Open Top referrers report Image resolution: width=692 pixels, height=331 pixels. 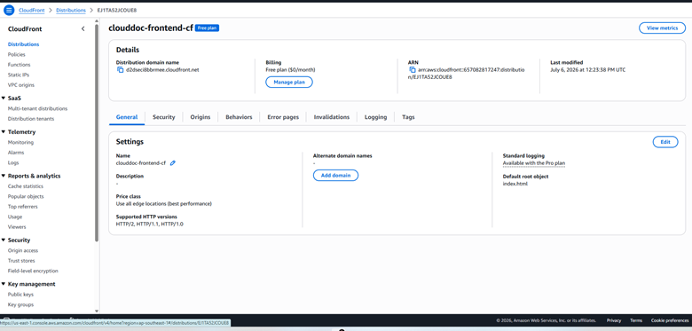[22, 207]
